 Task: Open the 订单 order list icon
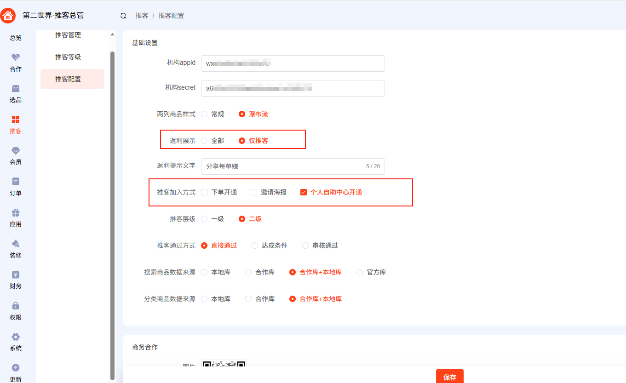(16, 182)
